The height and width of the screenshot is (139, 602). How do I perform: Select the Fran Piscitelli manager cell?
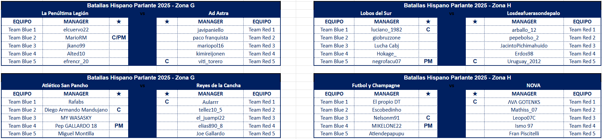[524, 134]
